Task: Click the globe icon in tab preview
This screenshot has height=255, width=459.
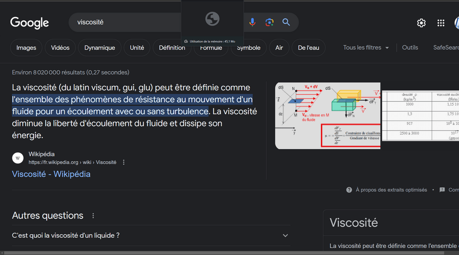Action: [x=212, y=19]
